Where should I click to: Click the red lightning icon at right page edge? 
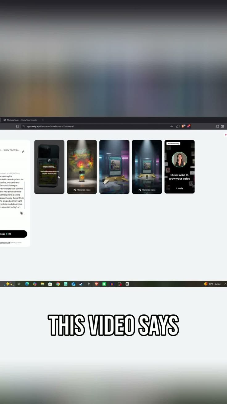pyautogui.click(x=226, y=135)
